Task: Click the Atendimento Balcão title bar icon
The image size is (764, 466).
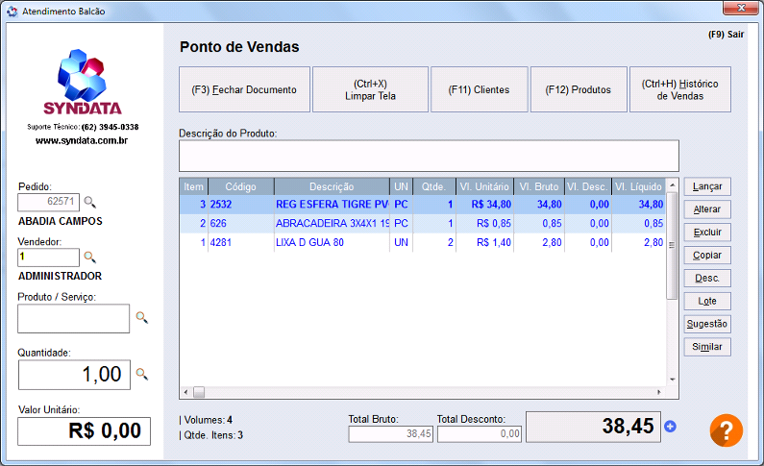Action: click(12, 11)
